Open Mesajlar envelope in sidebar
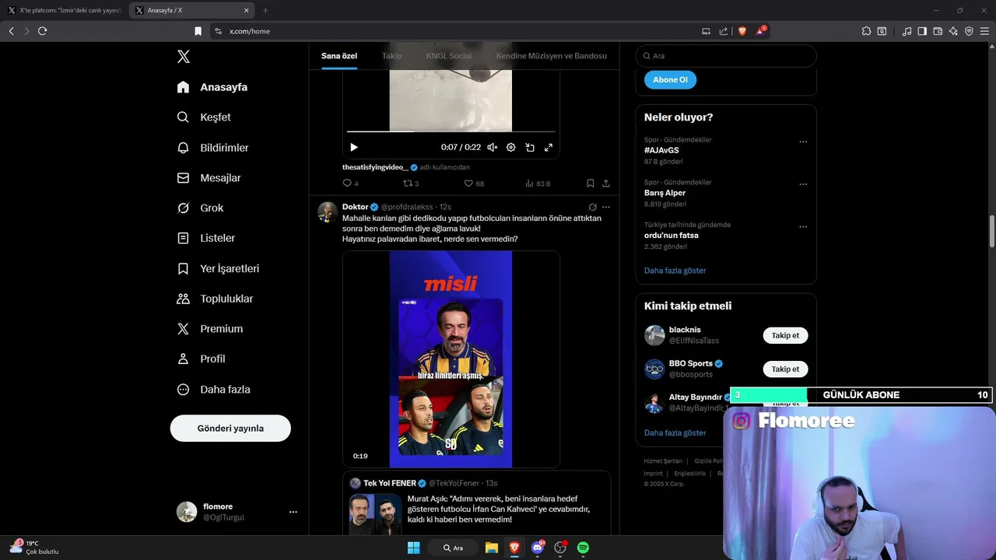Screen dimensions: 996x560 pyautogui.click(x=183, y=178)
